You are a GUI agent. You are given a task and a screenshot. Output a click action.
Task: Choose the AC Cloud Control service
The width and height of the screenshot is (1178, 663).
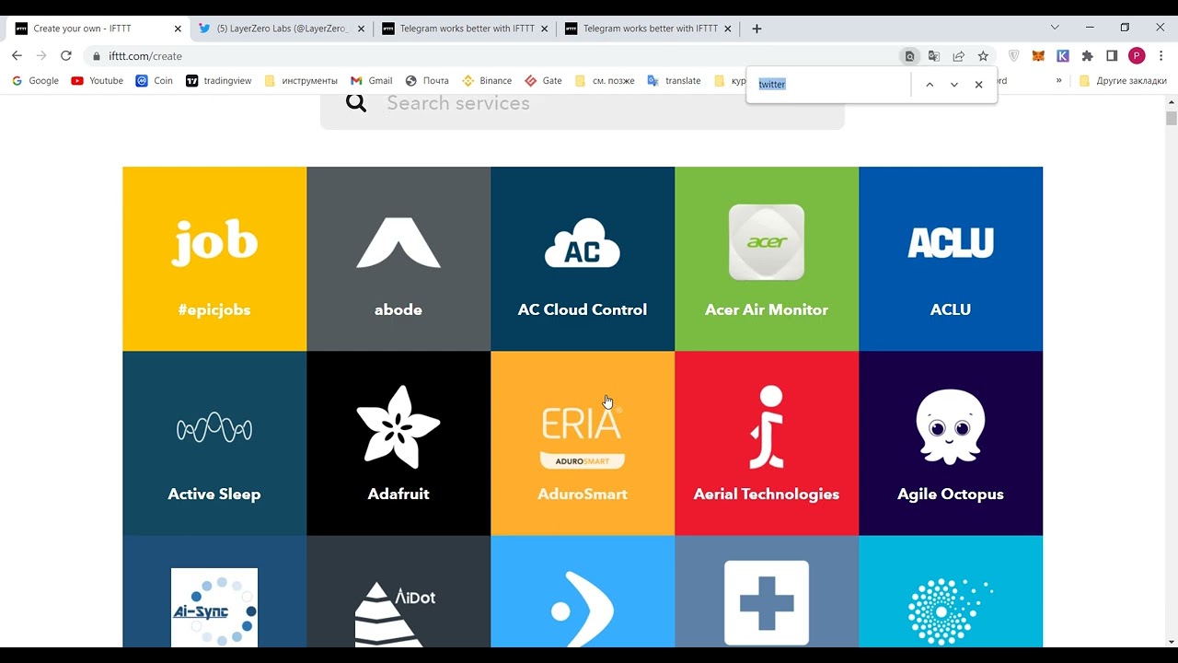coord(583,259)
